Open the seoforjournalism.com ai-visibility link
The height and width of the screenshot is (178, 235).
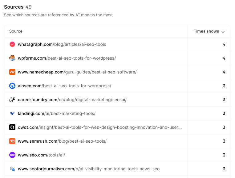click(x=89, y=169)
